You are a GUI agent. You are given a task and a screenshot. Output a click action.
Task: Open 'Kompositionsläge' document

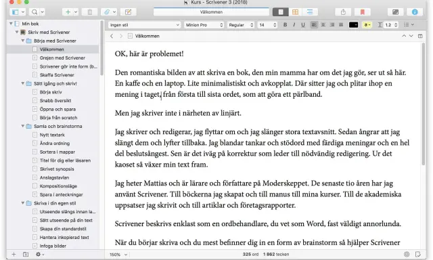58,186
